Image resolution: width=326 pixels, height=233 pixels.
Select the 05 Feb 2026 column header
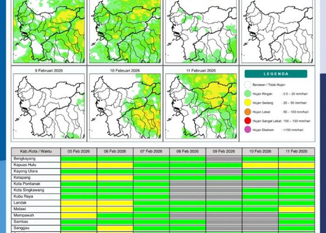coord(79,151)
